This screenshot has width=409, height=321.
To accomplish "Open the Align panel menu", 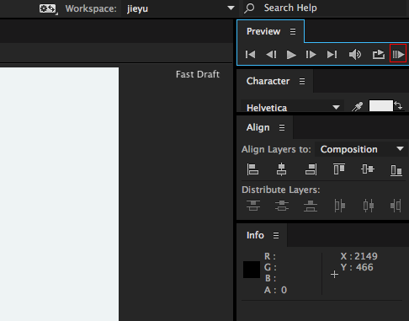I will click(282, 128).
